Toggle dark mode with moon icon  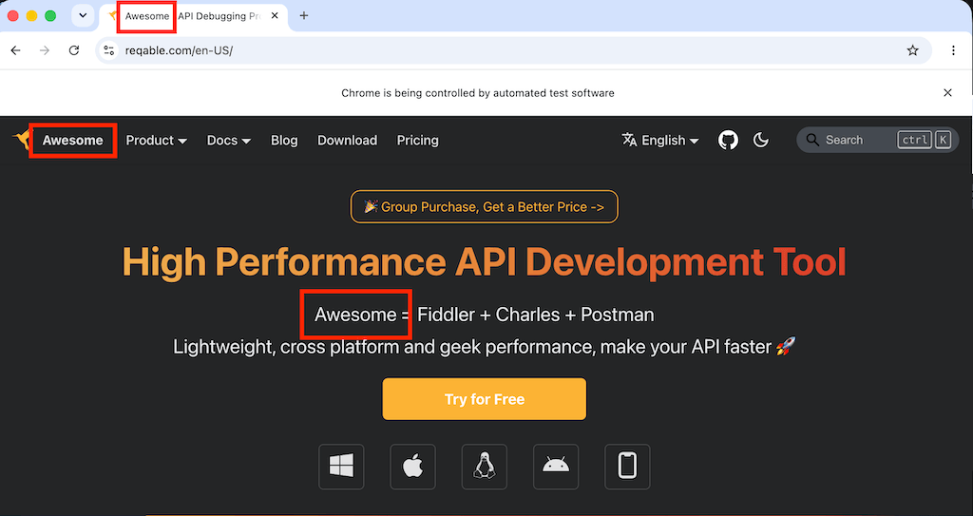pyautogui.click(x=761, y=141)
